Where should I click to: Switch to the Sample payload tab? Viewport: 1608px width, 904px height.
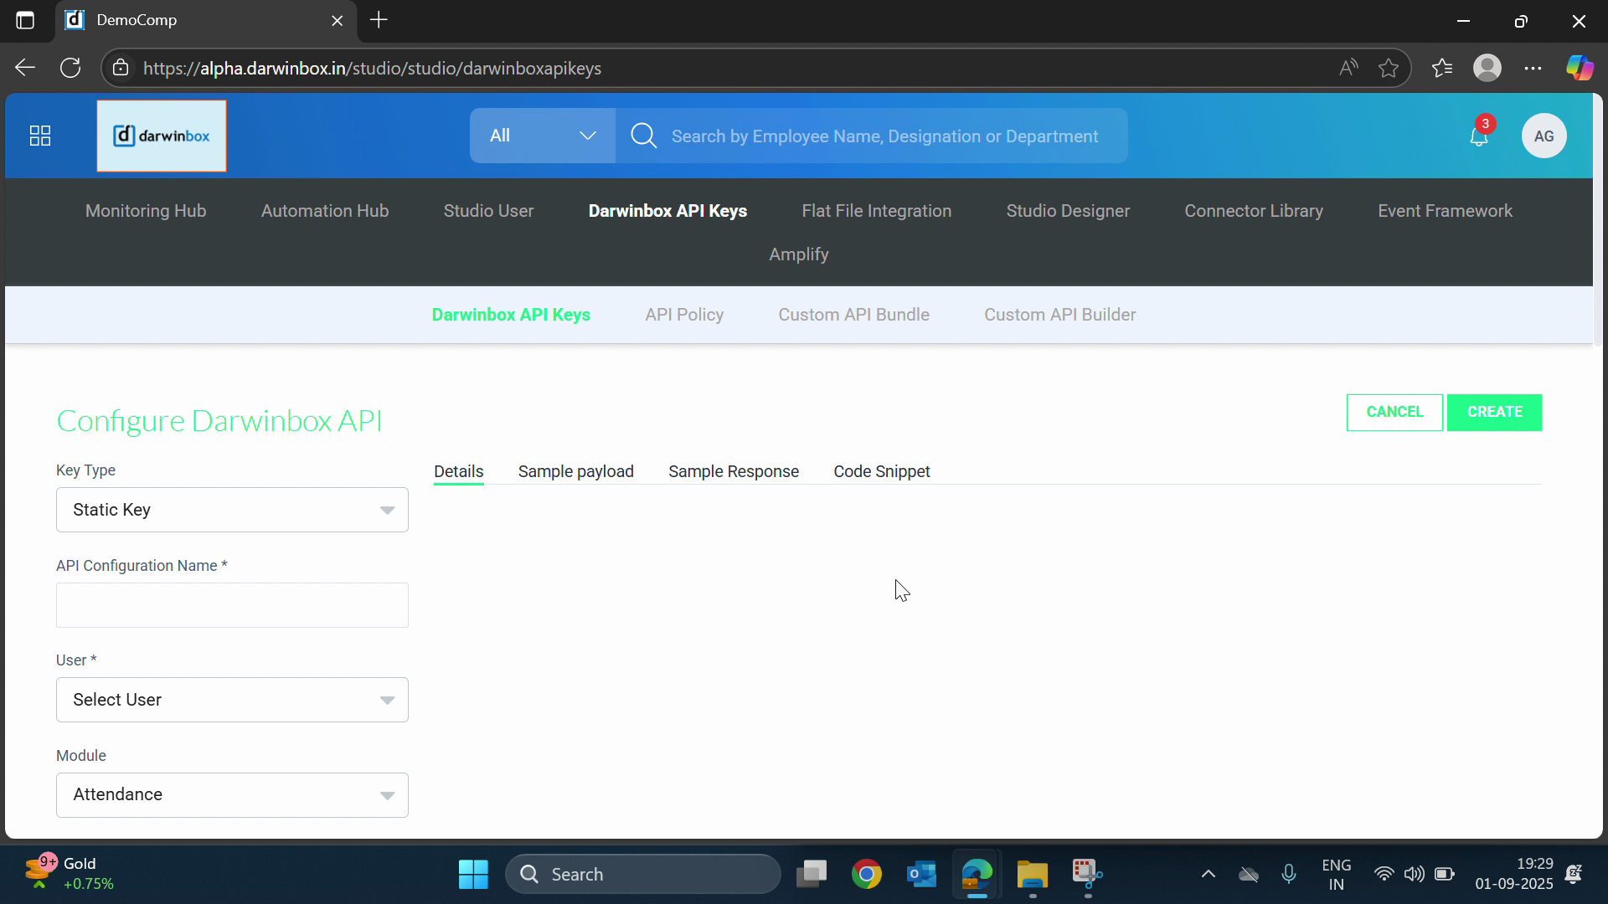pos(575,472)
